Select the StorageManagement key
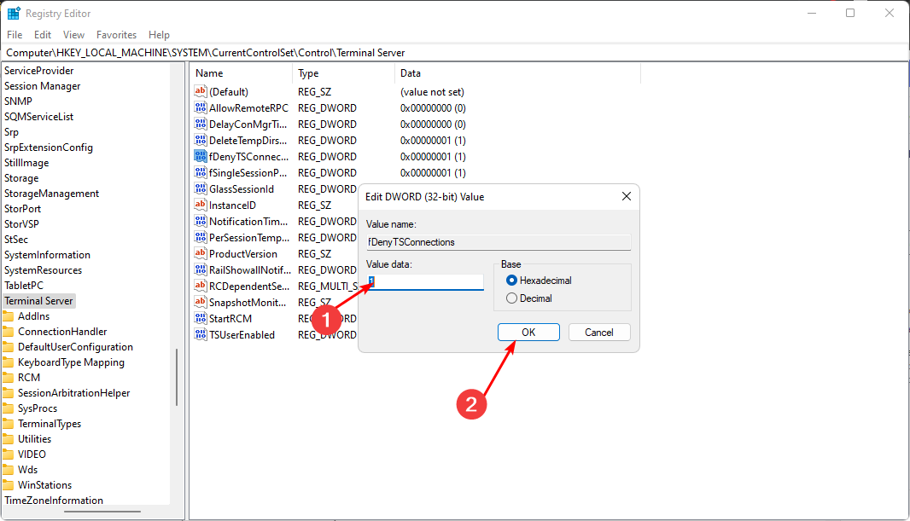The width and height of the screenshot is (910, 521). [x=52, y=194]
